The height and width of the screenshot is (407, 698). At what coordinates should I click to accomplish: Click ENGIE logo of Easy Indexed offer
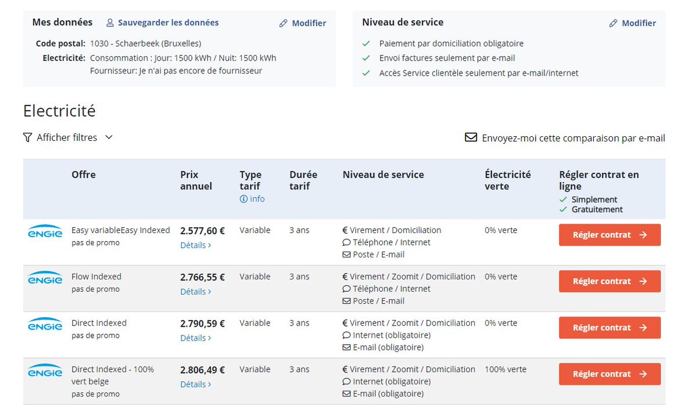(x=45, y=231)
